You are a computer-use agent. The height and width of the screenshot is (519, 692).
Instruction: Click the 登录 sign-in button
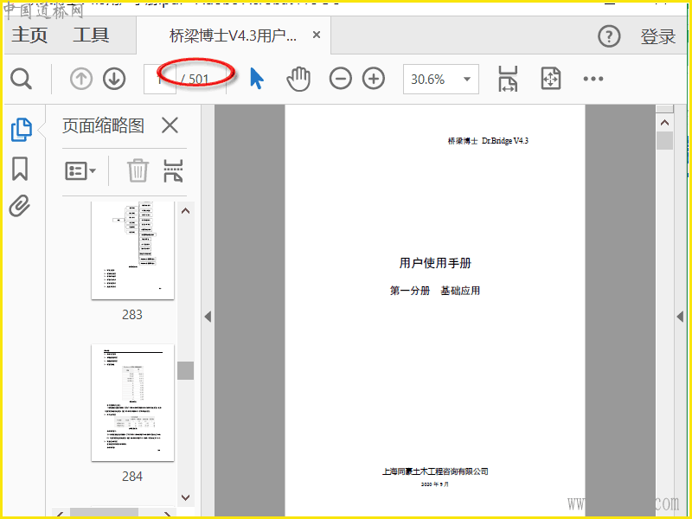657,36
